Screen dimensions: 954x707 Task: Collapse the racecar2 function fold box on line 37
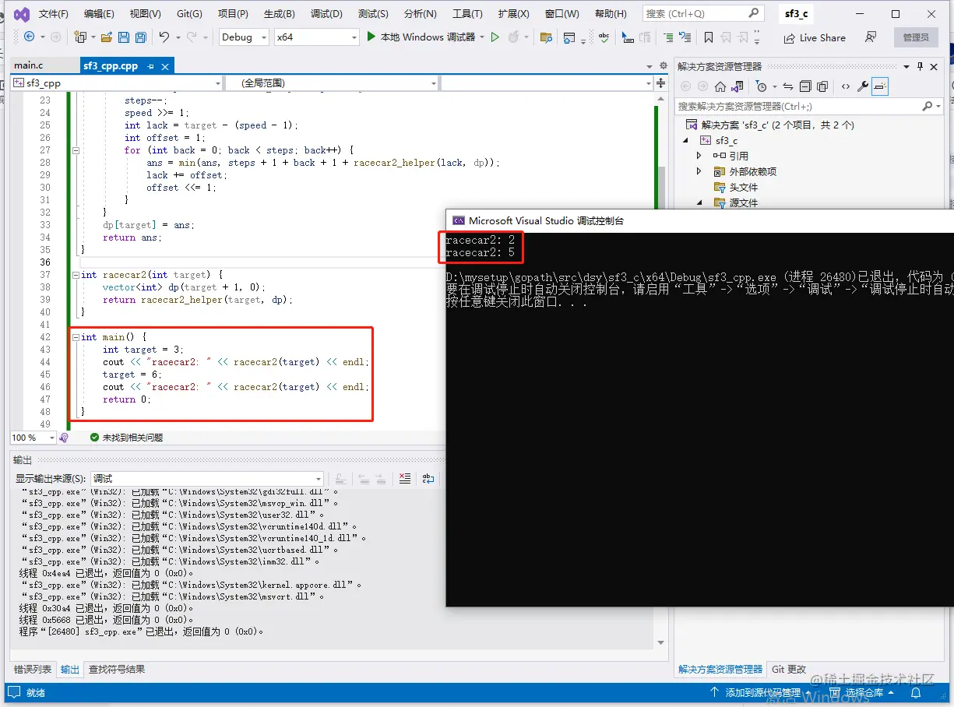[75, 275]
